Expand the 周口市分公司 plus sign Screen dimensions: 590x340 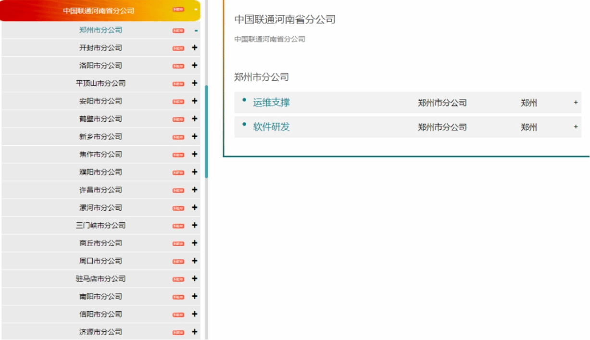click(195, 261)
